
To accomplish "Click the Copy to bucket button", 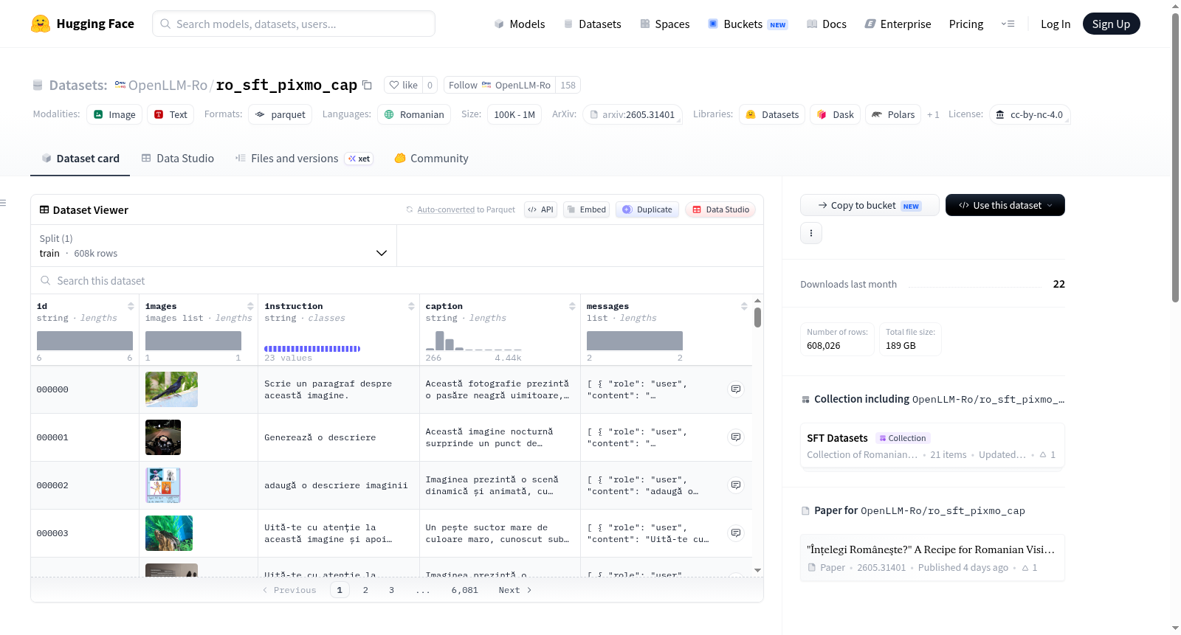I will 870,205.
